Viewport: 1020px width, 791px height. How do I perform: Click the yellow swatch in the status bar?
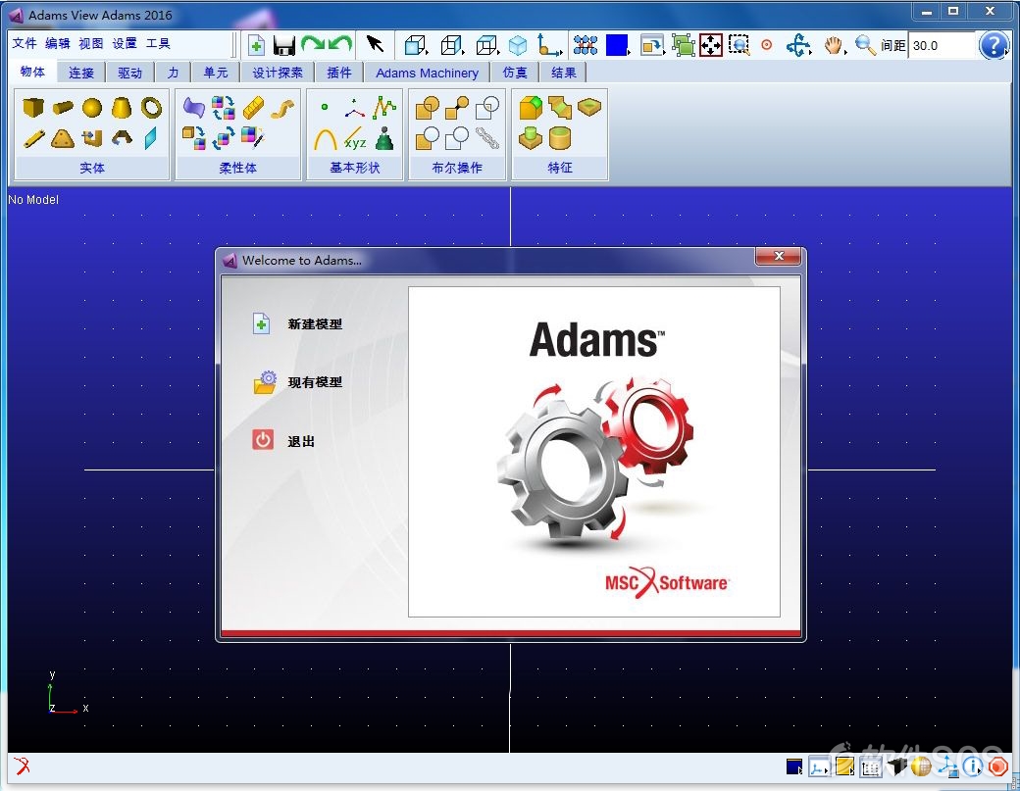click(x=844, y=766)
